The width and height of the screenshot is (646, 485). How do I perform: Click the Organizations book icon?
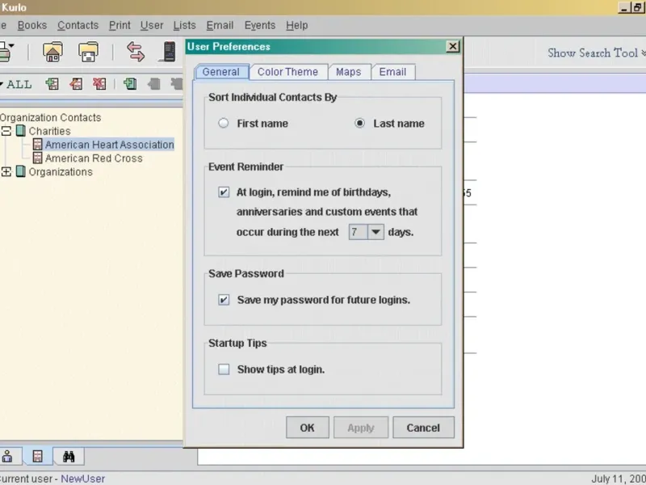coord(21,171)
